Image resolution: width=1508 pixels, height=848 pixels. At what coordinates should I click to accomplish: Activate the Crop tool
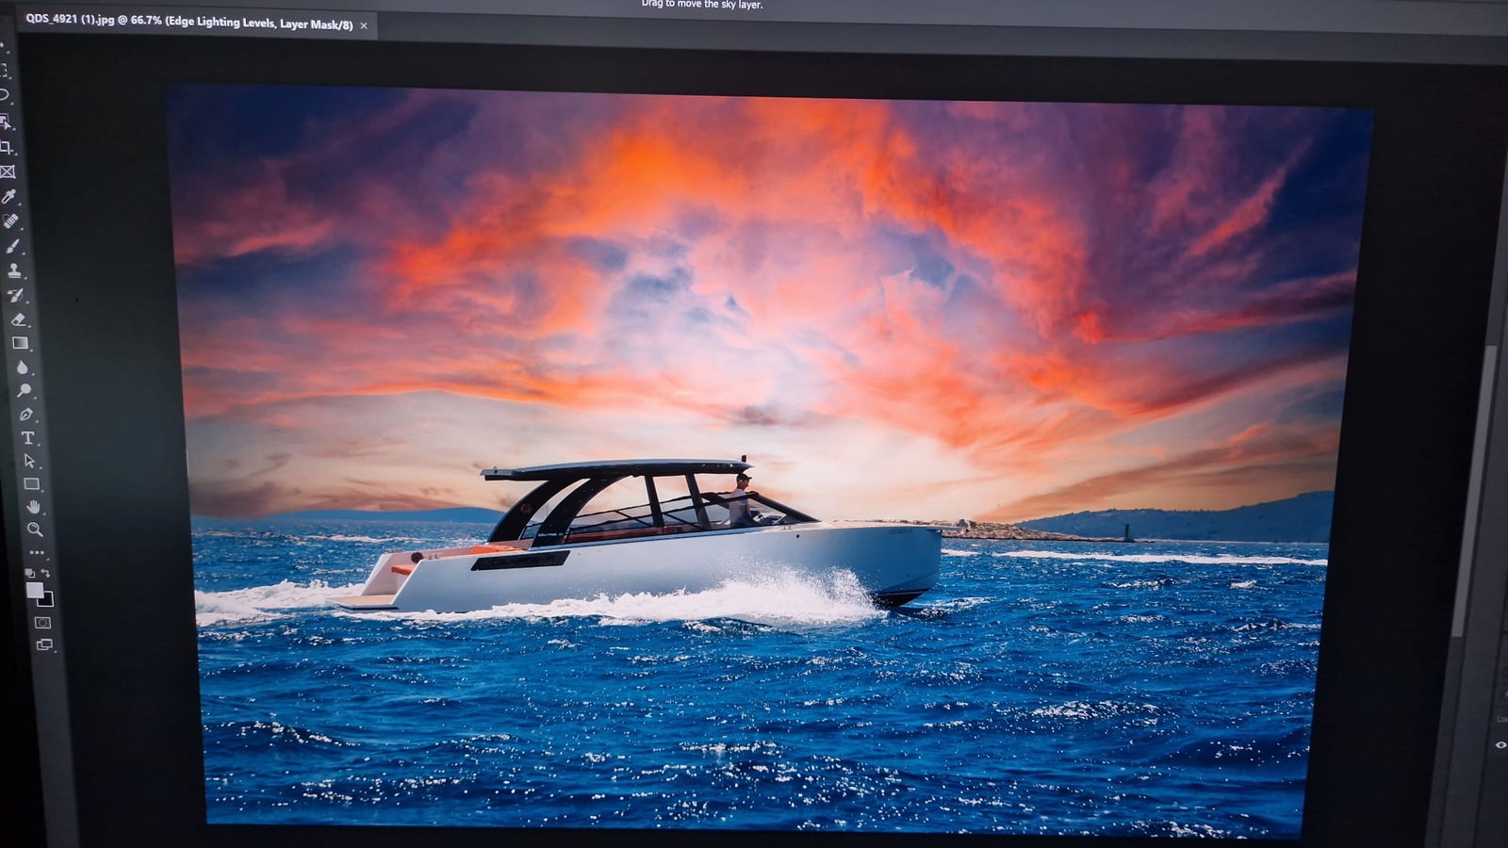pyautogui.click(x=7, y=147)
